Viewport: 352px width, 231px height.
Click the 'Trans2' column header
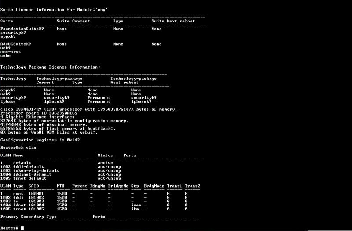(x=192, y=186)
